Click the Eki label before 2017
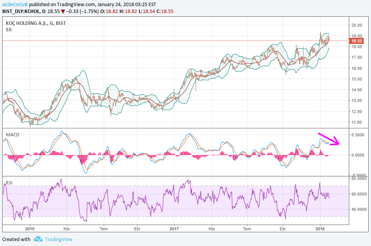371x246 pixels. pos(137,229)
